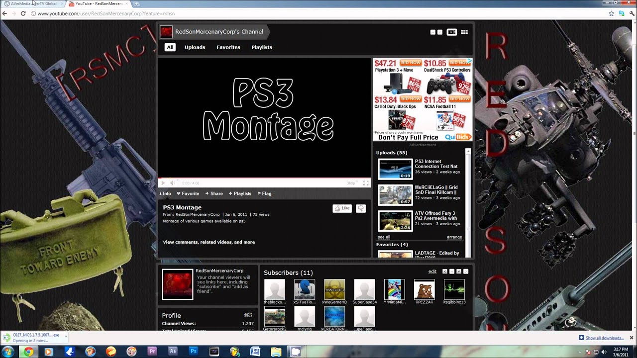Open the Windows Start menu

8,351
